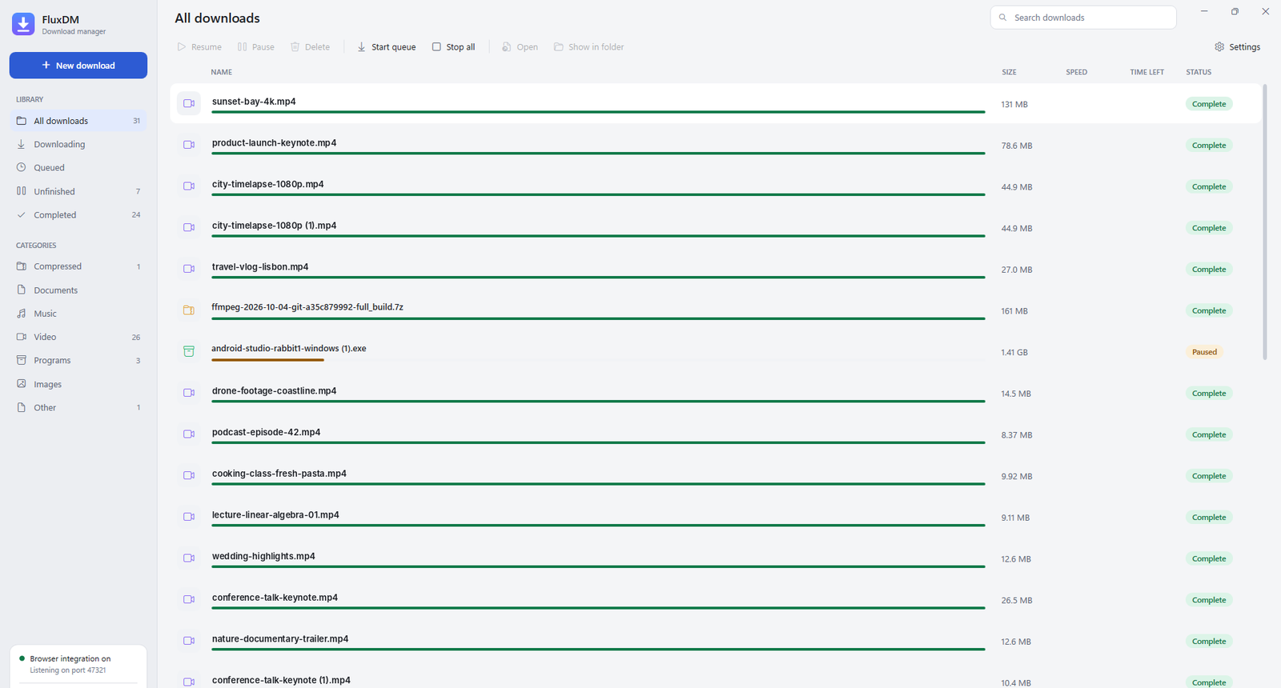Click the Resume toolbar button
1281x688 pixels.
click(x=199, y=47)
